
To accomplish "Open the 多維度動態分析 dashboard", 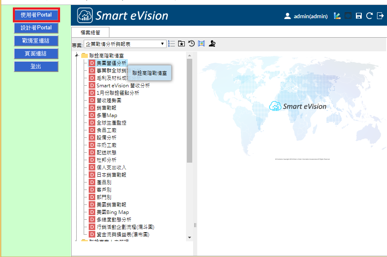I will coord(114,219).
